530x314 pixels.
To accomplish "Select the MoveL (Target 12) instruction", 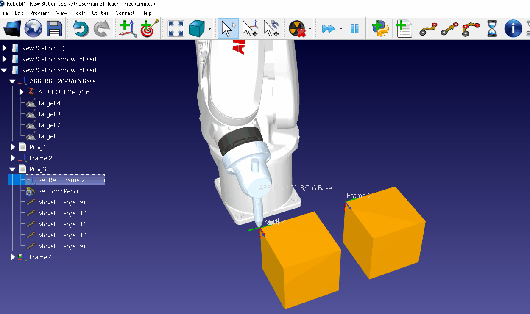I will click(63, 235).
